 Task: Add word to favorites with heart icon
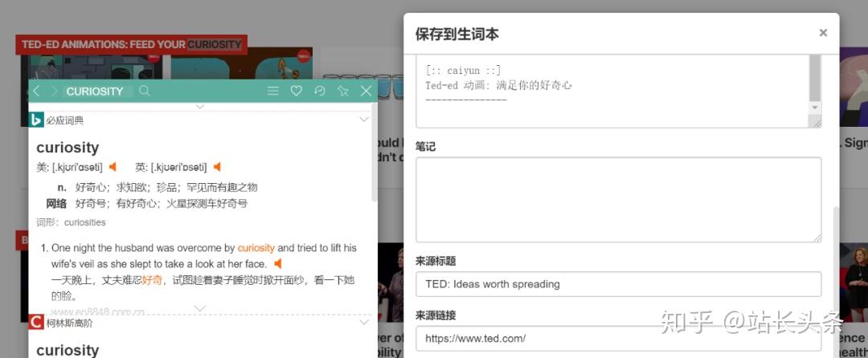click(x=296, y=92)
